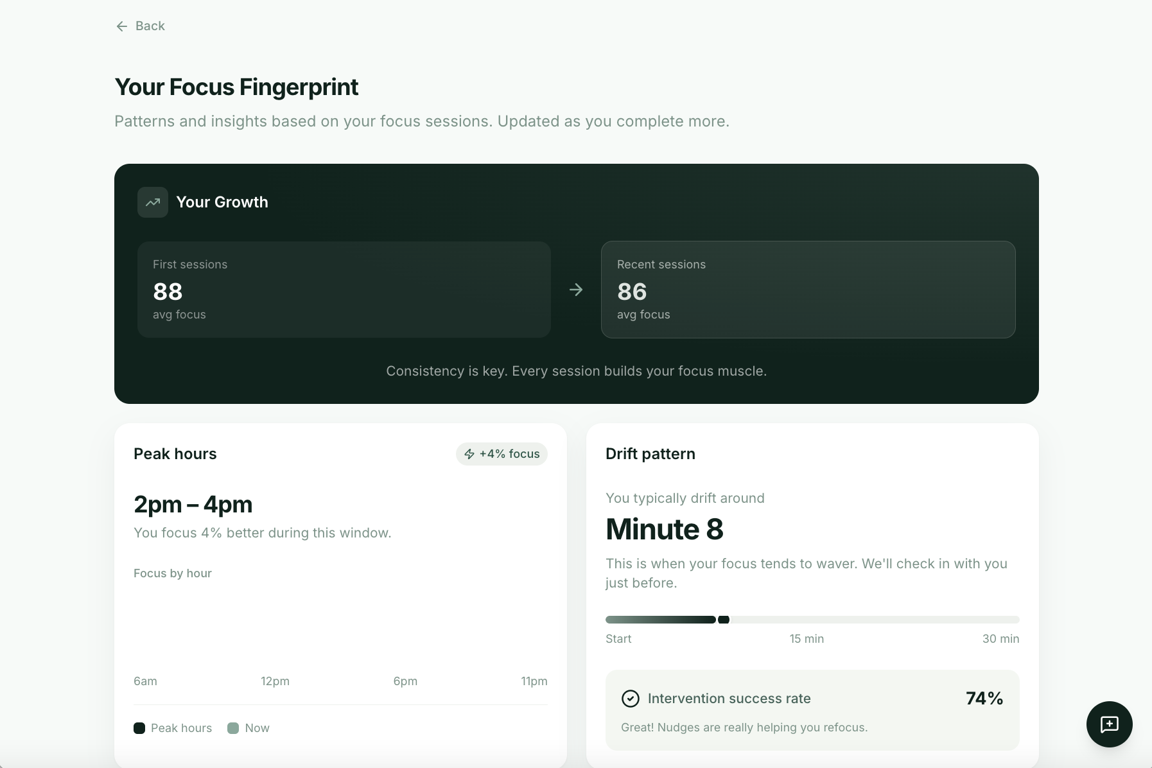The image size is (1152, 768).
Task: Click the 'Your Focus Fingerprint' heading
Action: tap(236, 87)
